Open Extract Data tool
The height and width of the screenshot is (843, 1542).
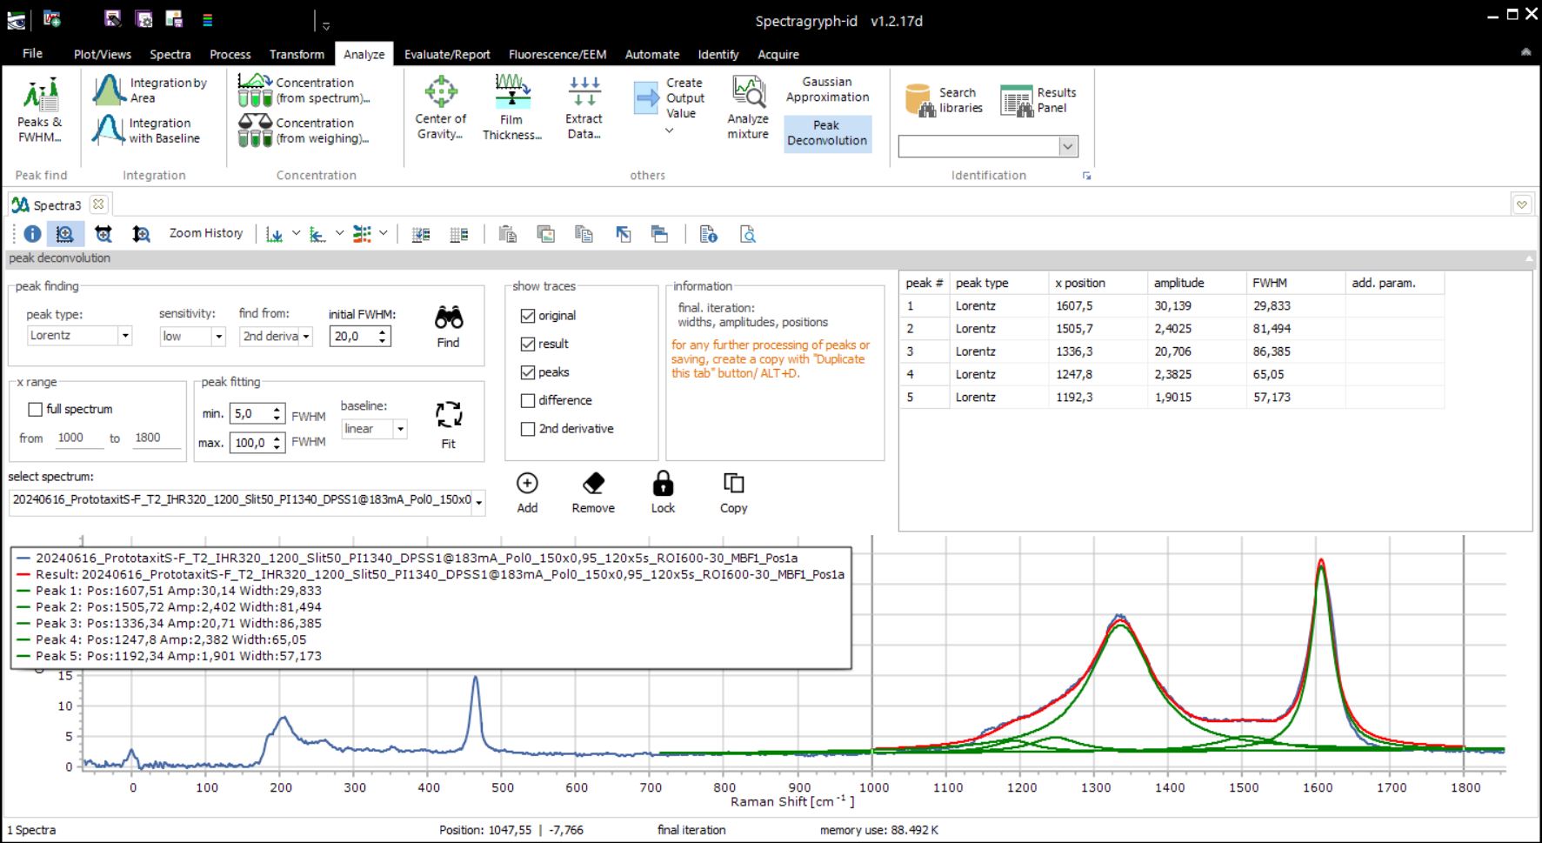point(584,108)
